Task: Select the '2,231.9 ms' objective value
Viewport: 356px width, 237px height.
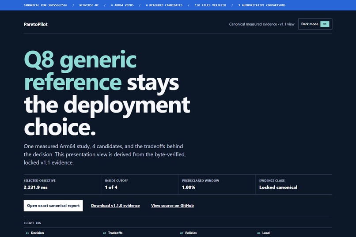Action: click(x=36, y=187)
